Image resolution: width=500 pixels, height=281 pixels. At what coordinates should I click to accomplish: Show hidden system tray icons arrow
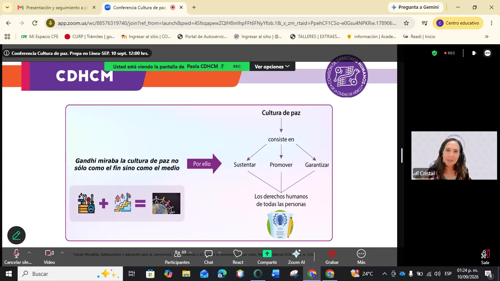click(x=384, y=274)
